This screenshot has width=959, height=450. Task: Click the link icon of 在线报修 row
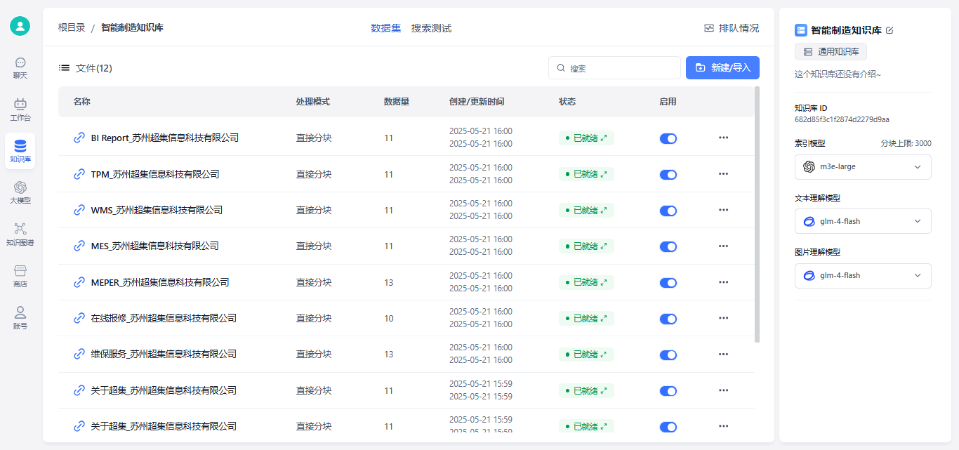[x=79, y=318]
